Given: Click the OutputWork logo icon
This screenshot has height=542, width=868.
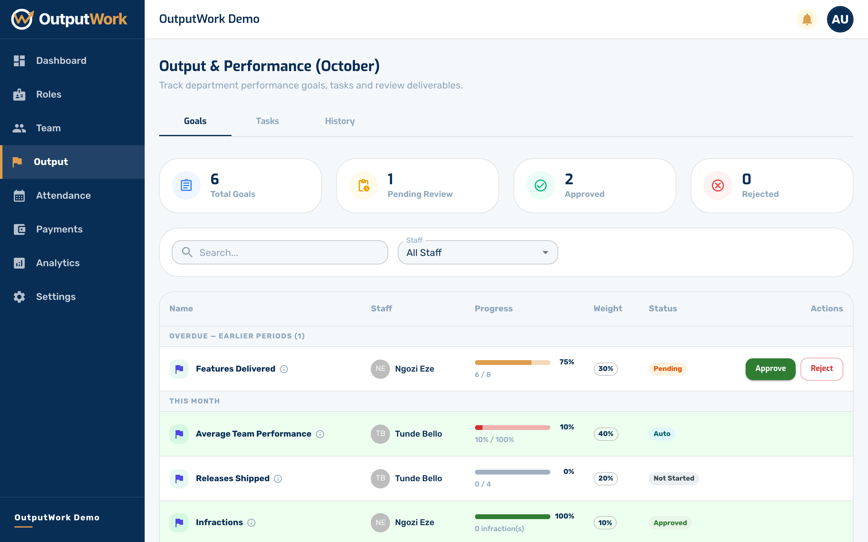Looking at the screenshot, I should (22, 19).
